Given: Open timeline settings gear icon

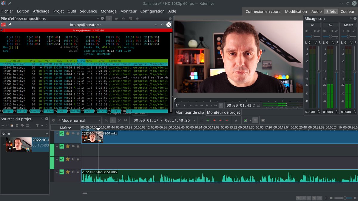Looking at the screenshot, I should click(53, 120).
